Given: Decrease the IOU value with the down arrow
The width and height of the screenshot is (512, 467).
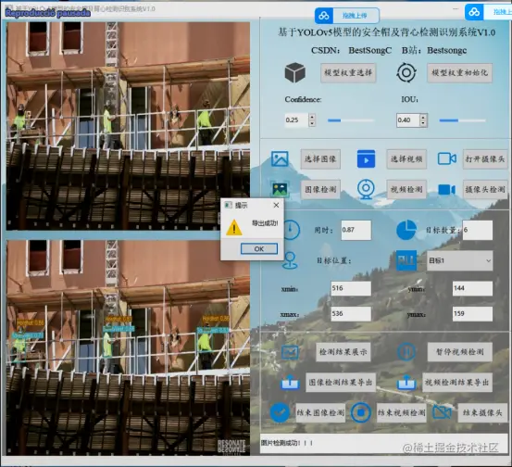Looking at the screenshot, I should click(423, 123).
